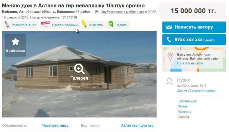Image resolution: width=229 pixels, height=132 pixels.
Task: Click the envelope icon on Написать автору
Action: pos(169,27)
